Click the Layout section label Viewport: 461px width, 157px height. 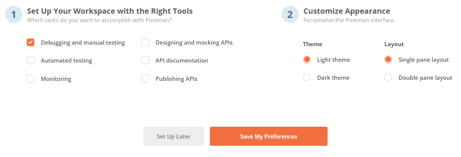394,44
